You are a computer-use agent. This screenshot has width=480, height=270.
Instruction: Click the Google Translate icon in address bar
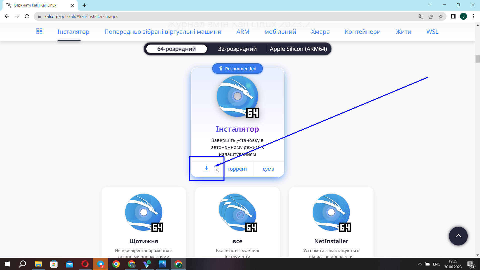[x=421, y=17]
